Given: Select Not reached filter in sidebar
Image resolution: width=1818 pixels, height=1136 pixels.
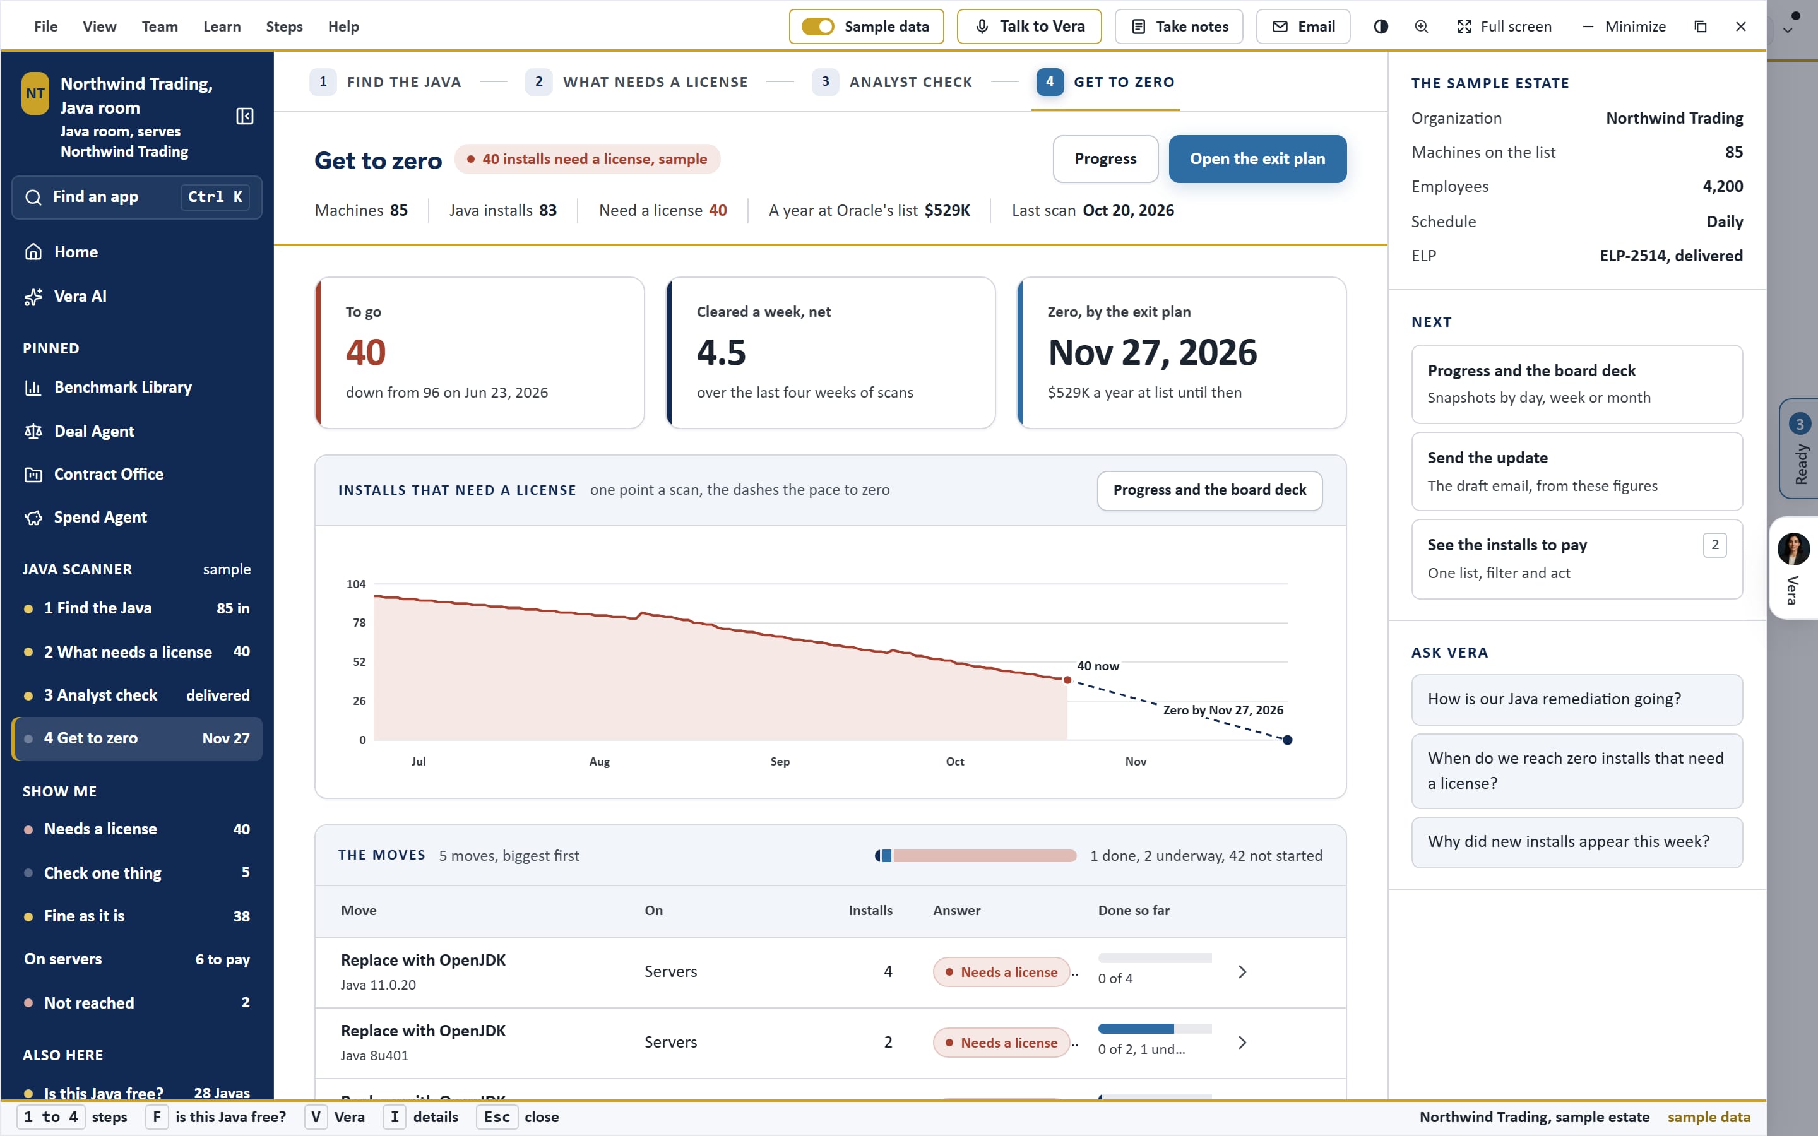Looking at the screenshot, I should coord(137,1003).
